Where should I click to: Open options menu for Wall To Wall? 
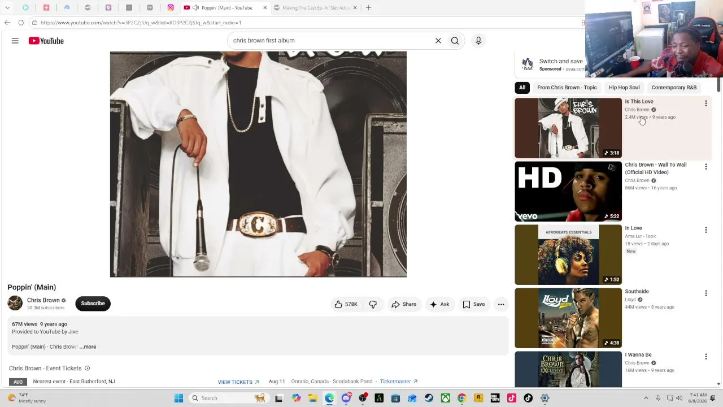coord(705,167)
